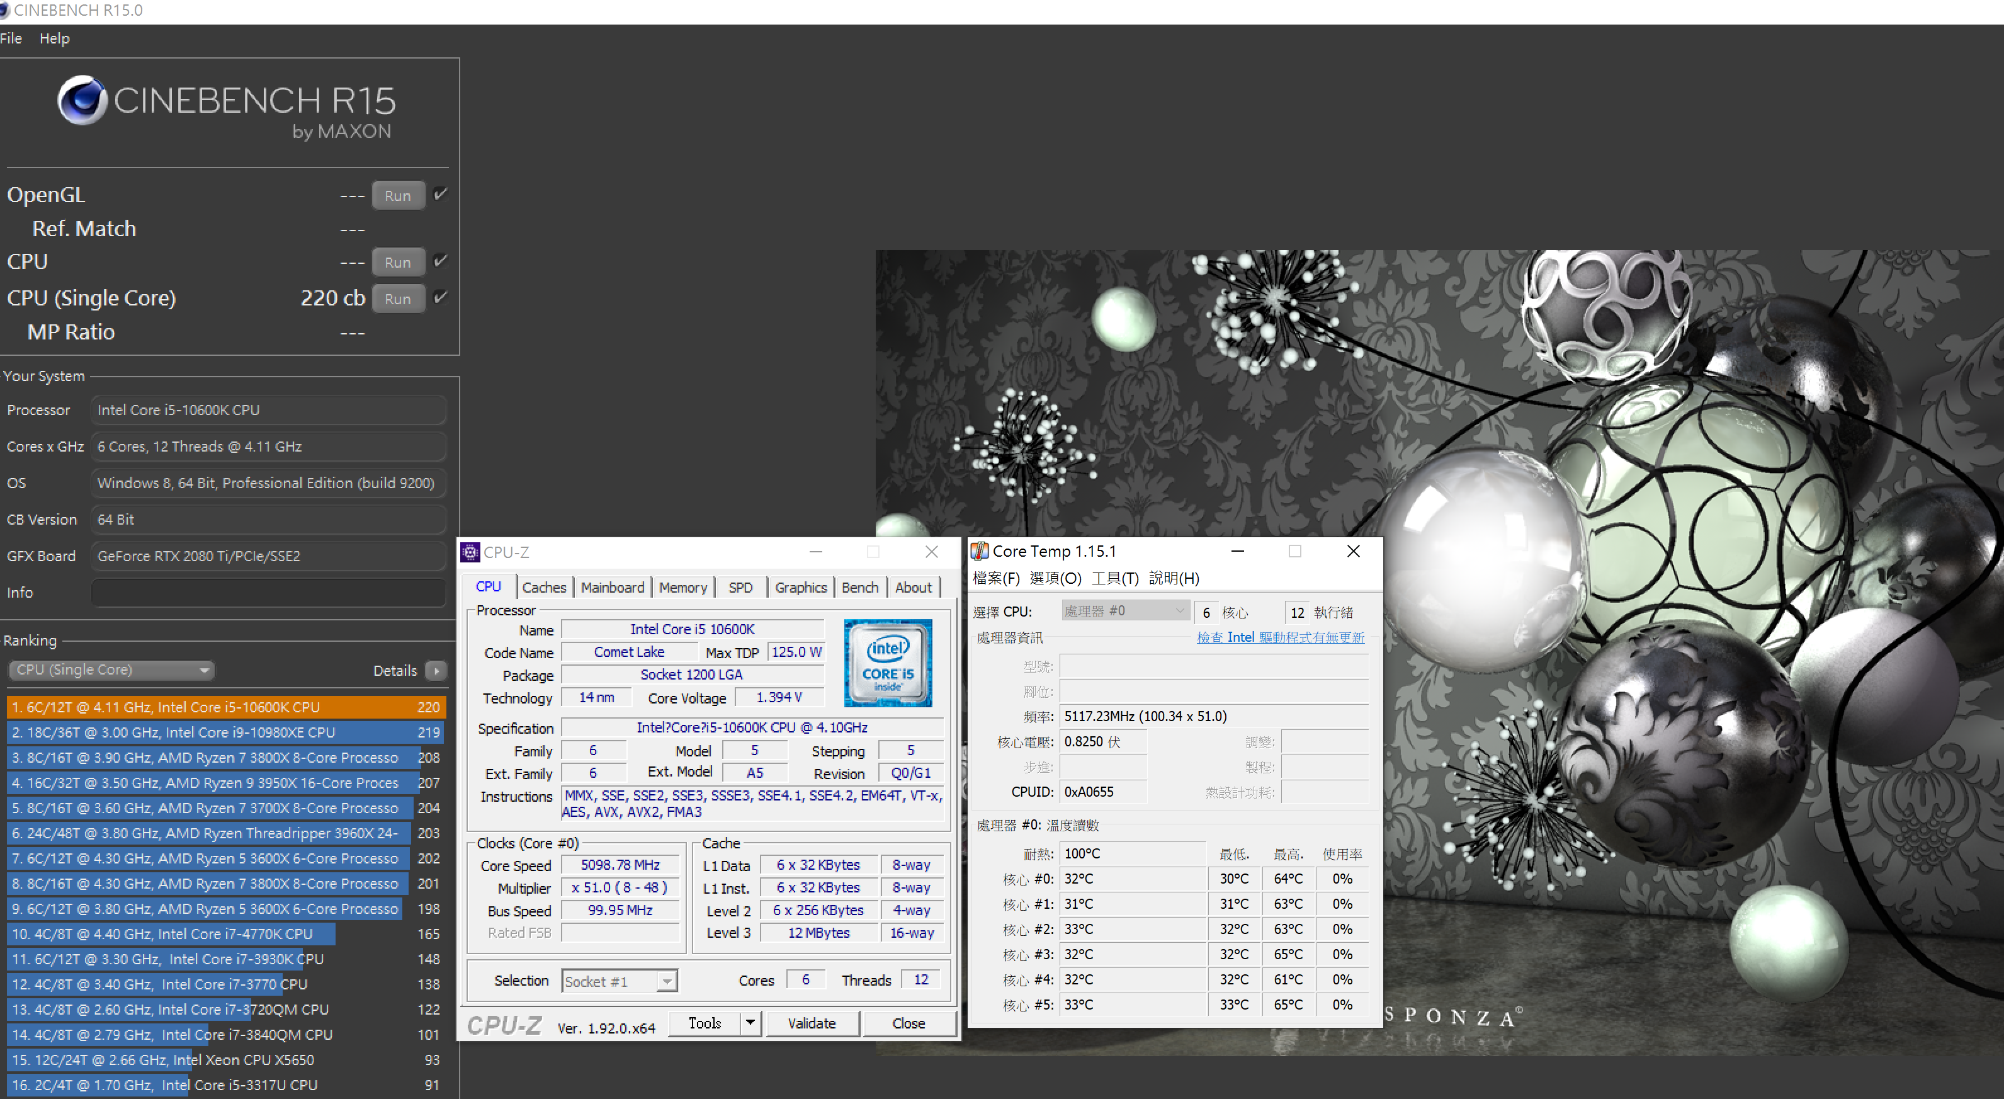Close the Core Temp window
Image resolution: width=2004 pixels, height=1099 pixels.
pos(1354,551)
